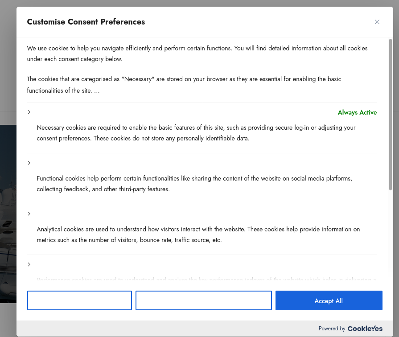399x337 pixels.
Task: Open the CookieYes logo link
Action: pyautogui.click(x=365, y=329)
